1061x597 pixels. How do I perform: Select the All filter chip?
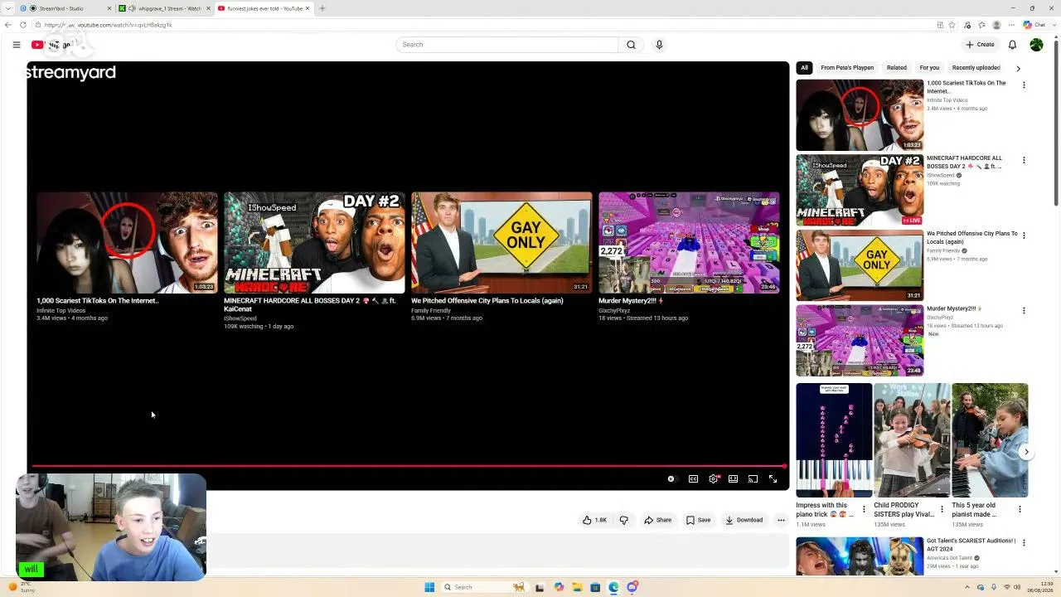804,68
